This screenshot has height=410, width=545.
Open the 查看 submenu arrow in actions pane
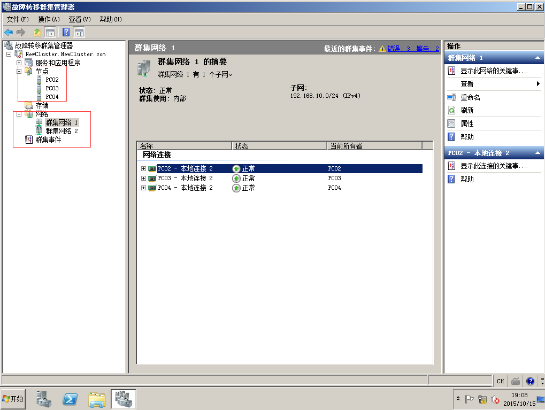(538, 84)
